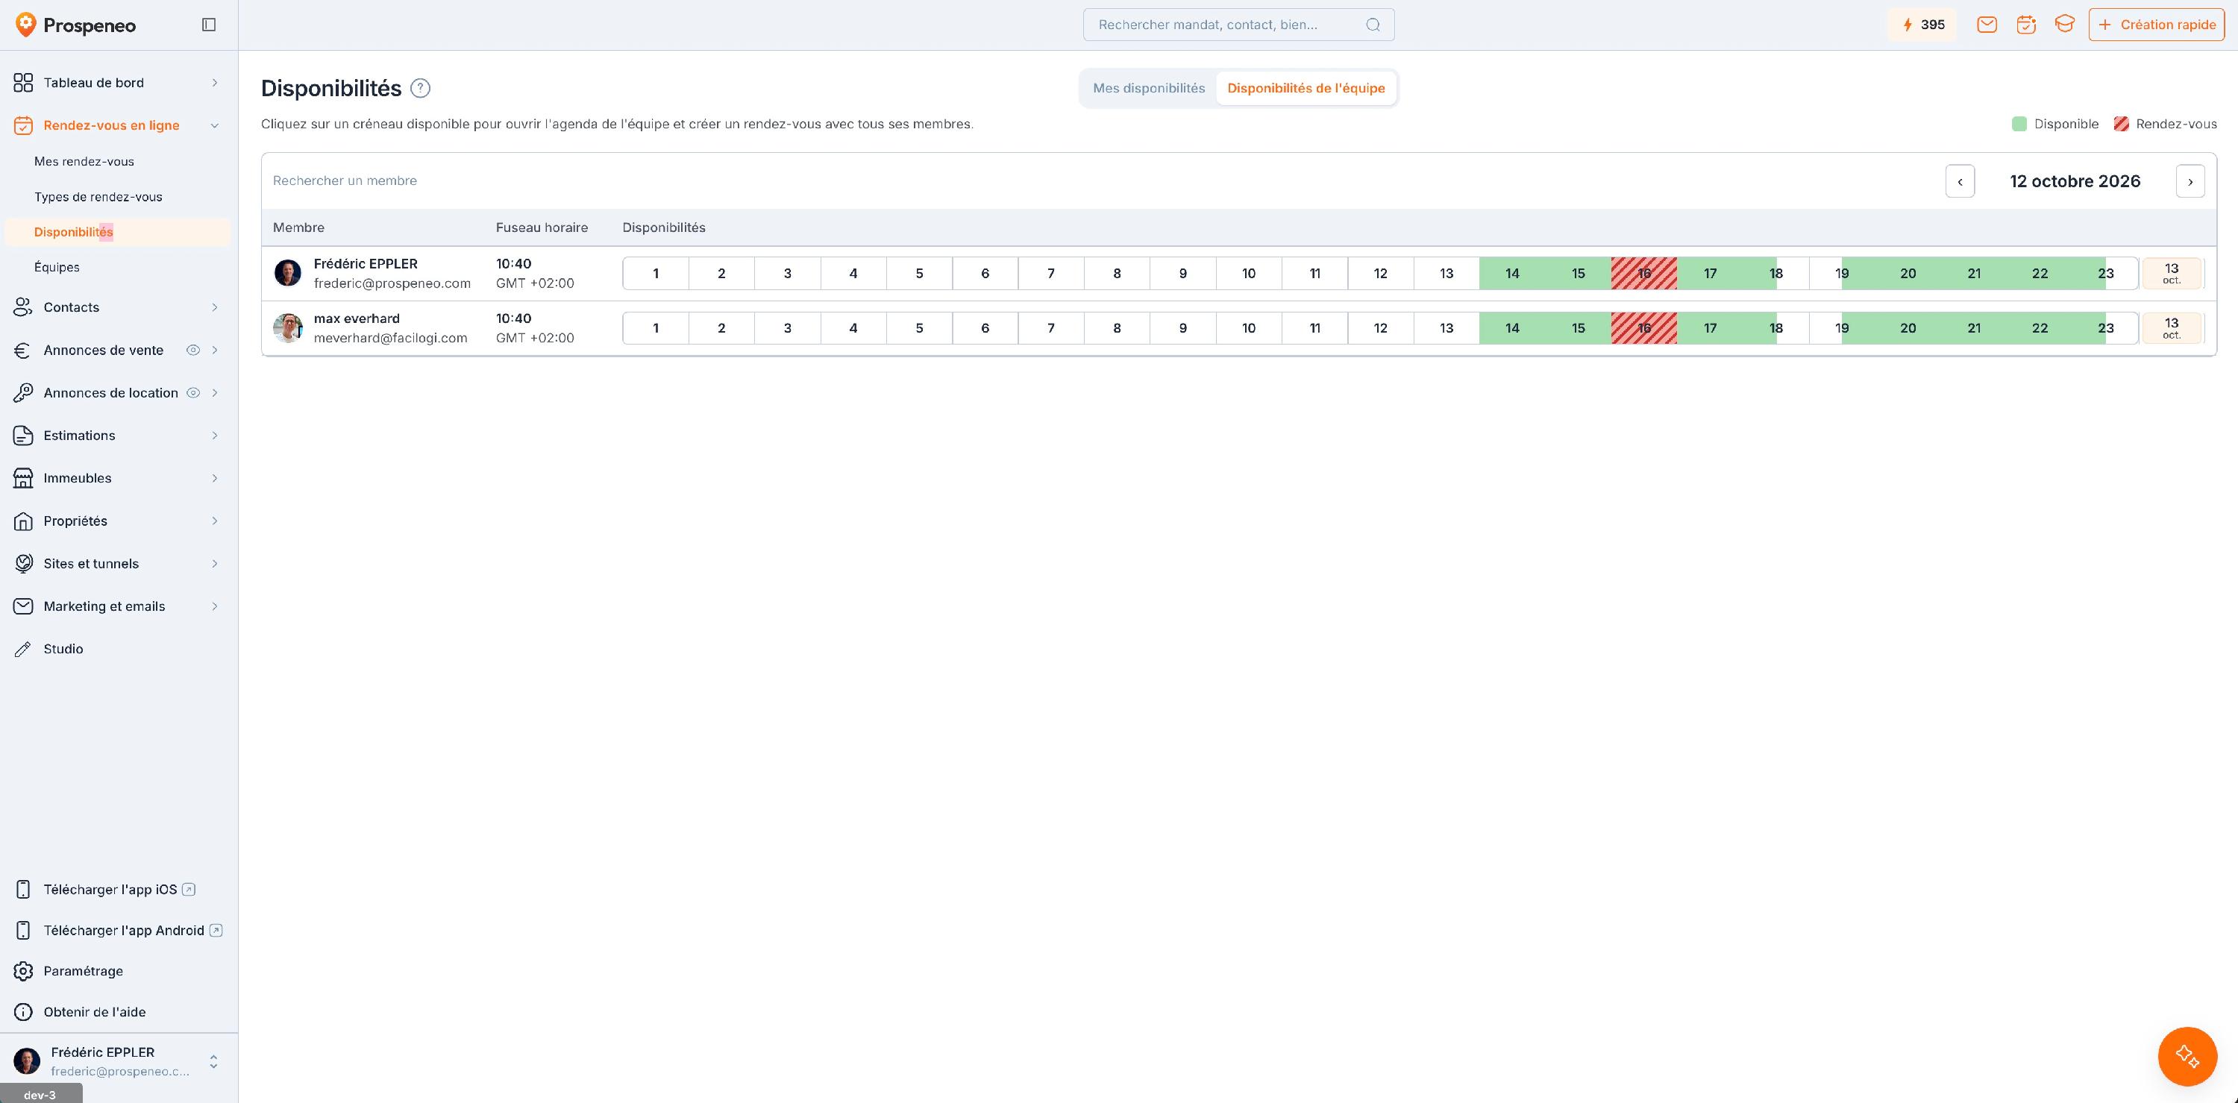Expand the Contacts menu chevron
This screenshot has width=2238, height=1103.
coord(215,307)
